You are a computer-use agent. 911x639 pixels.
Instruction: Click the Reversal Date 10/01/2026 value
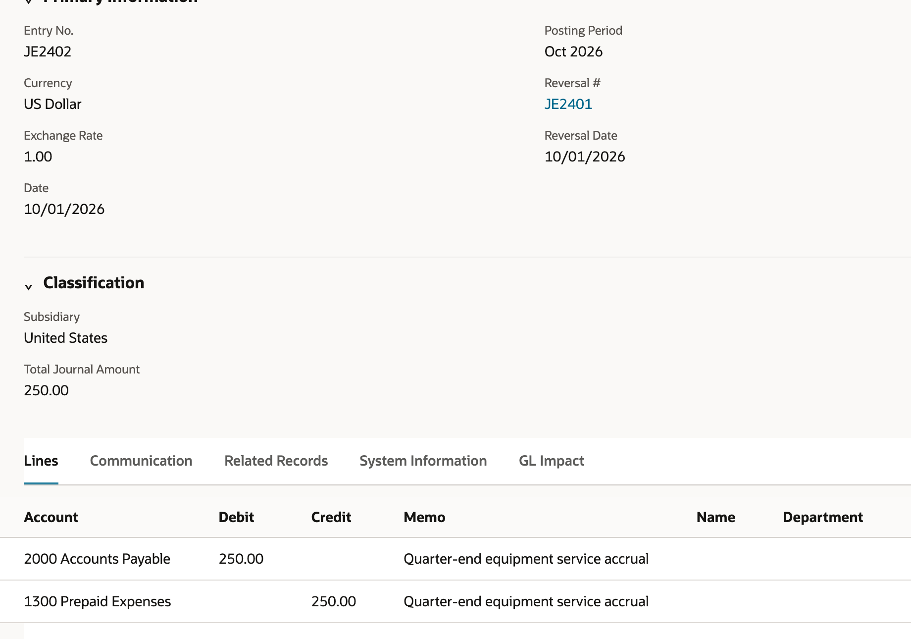[585, 157]
